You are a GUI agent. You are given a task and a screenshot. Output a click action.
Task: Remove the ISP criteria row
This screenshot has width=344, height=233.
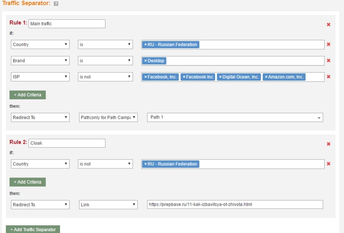(x=328, y=77)
